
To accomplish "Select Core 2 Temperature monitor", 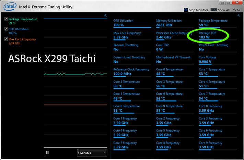I will tap(132, 84).
